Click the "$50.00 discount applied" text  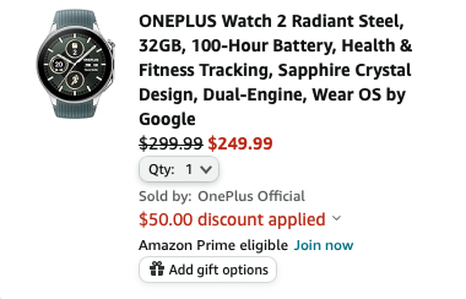(232, 220)
